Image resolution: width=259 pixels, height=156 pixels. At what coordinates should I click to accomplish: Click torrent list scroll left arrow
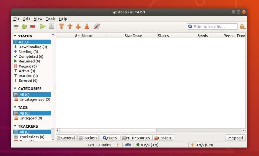tap(57, 131)
